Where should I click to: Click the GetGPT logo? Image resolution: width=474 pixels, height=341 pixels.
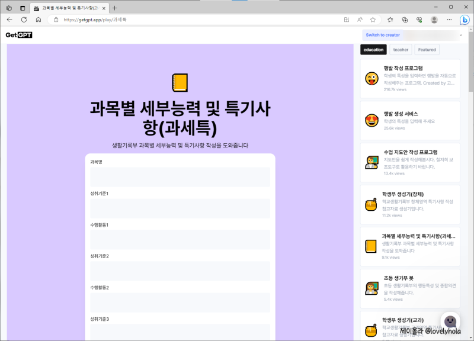click(18, 35)
